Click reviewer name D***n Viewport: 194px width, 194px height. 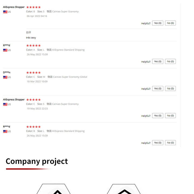(7, 72)
